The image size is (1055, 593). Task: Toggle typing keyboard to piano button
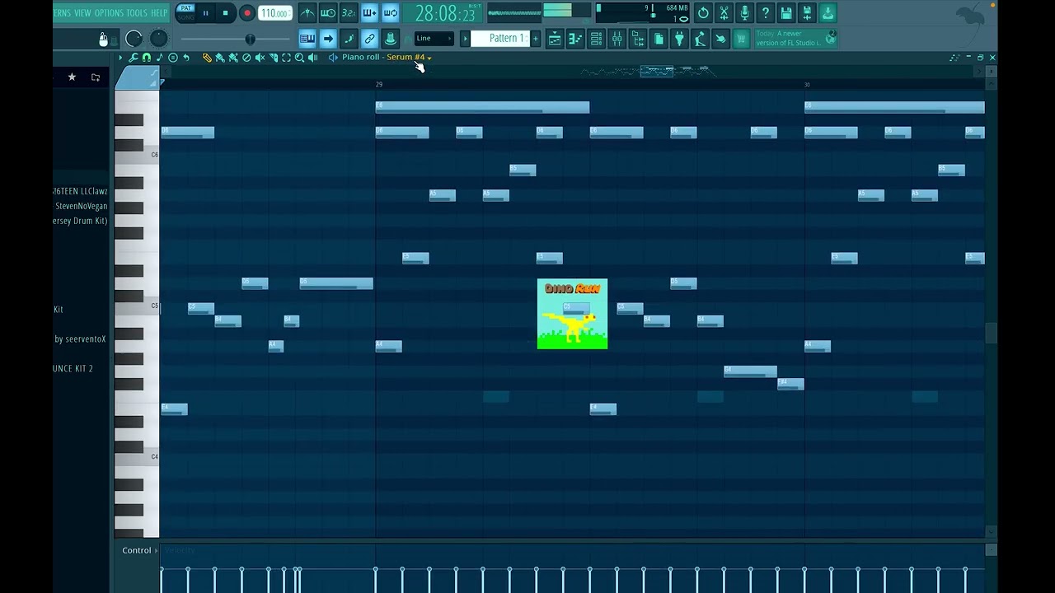coord(307,39)
